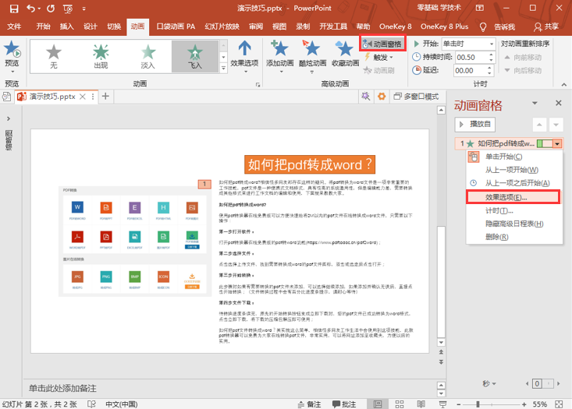Move animation down with pane down arrow
572x409 pixels.
pyautogui.click(x=556, y=125)
